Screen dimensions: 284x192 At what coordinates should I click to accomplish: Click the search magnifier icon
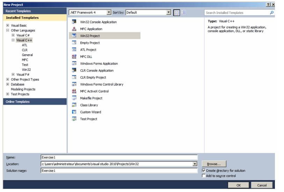click(x=272, y=13)
